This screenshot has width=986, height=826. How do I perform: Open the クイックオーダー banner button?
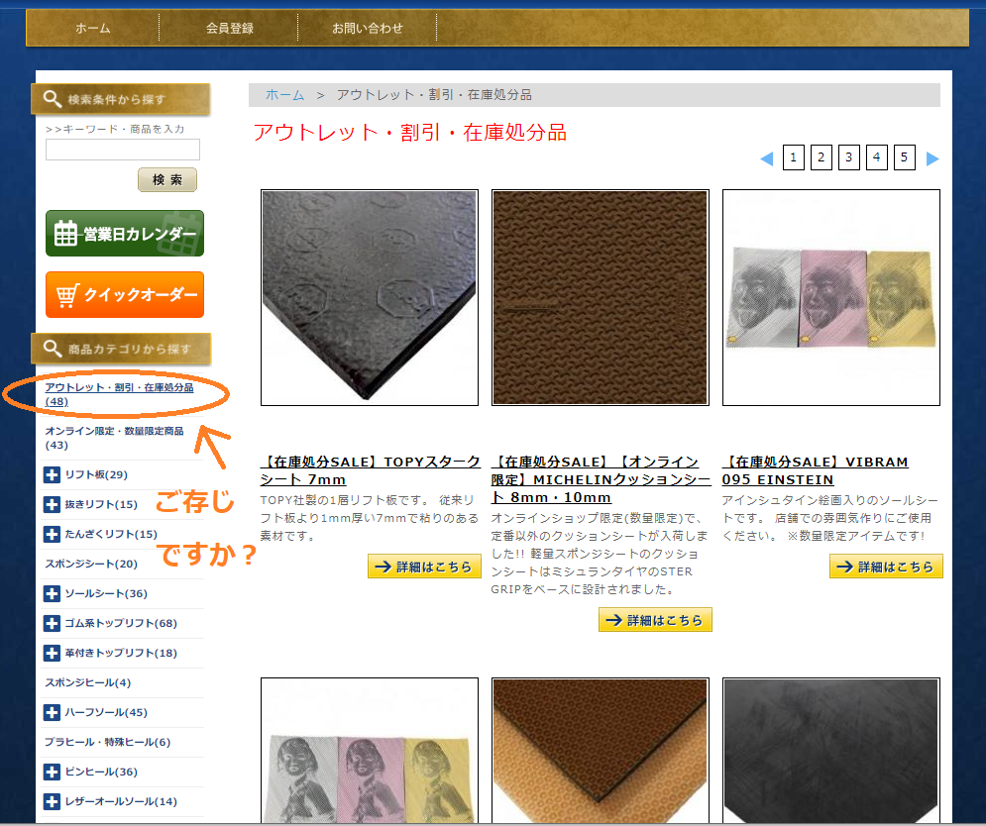[125, 294]
